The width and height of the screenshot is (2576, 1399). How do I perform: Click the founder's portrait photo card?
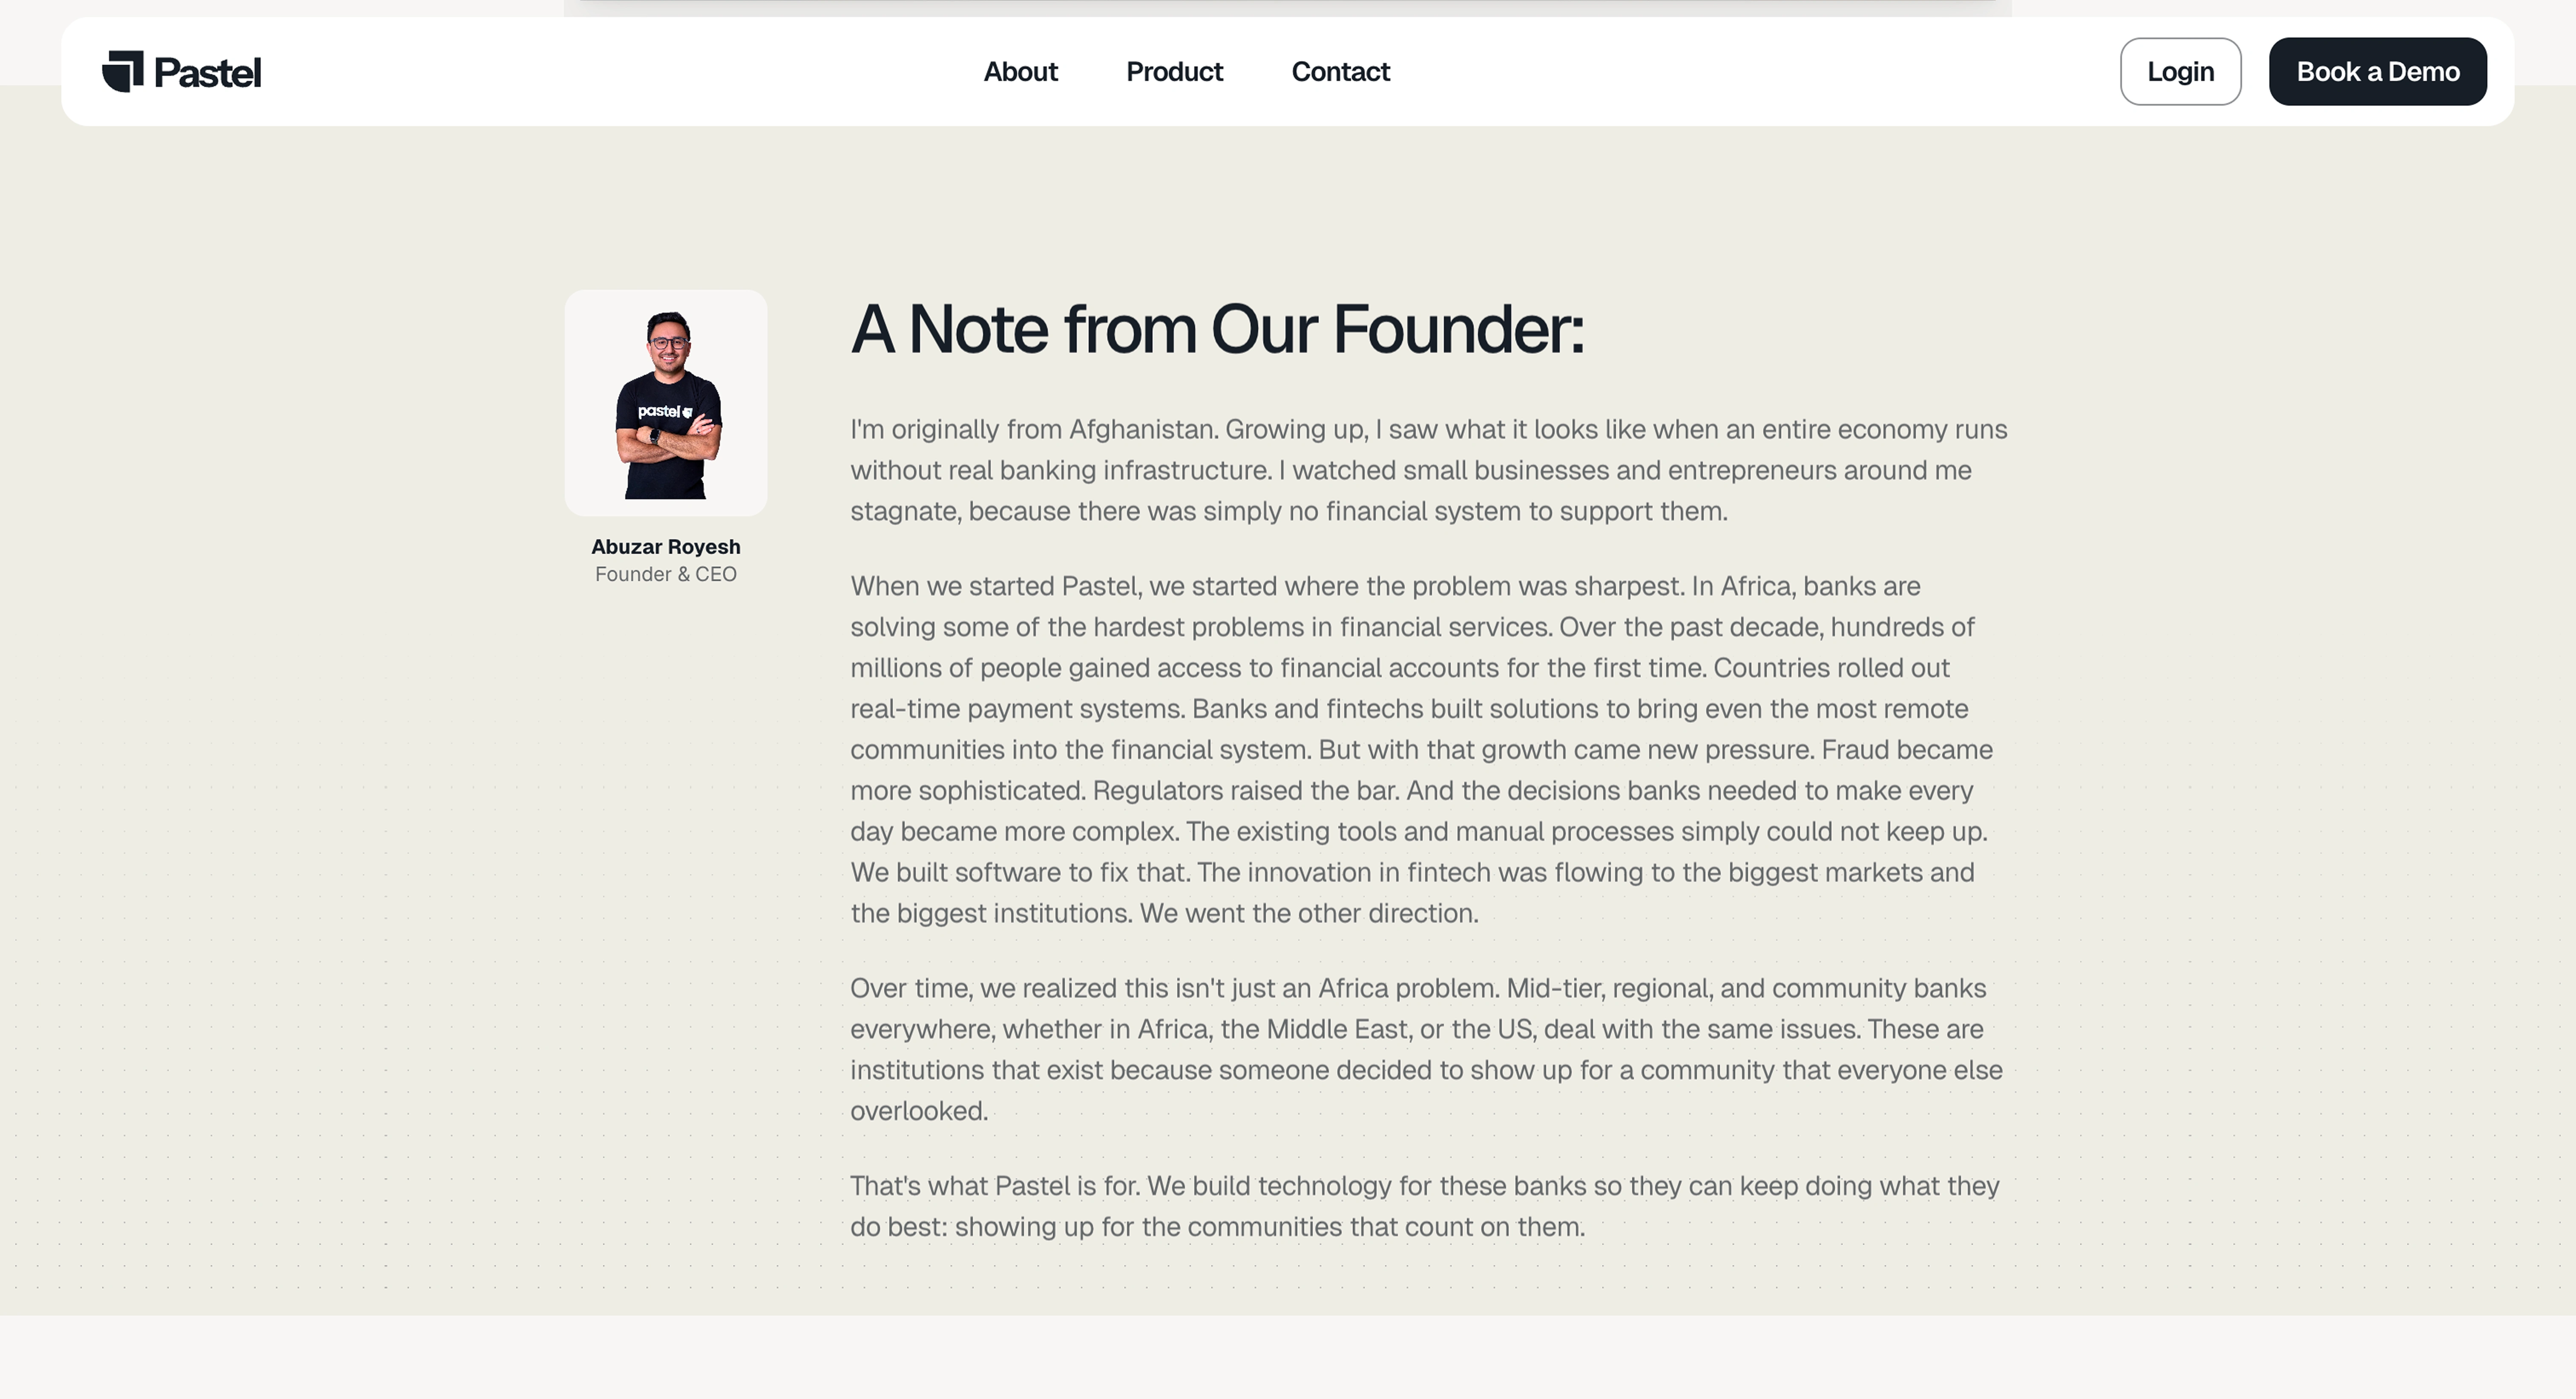[666, 403]
